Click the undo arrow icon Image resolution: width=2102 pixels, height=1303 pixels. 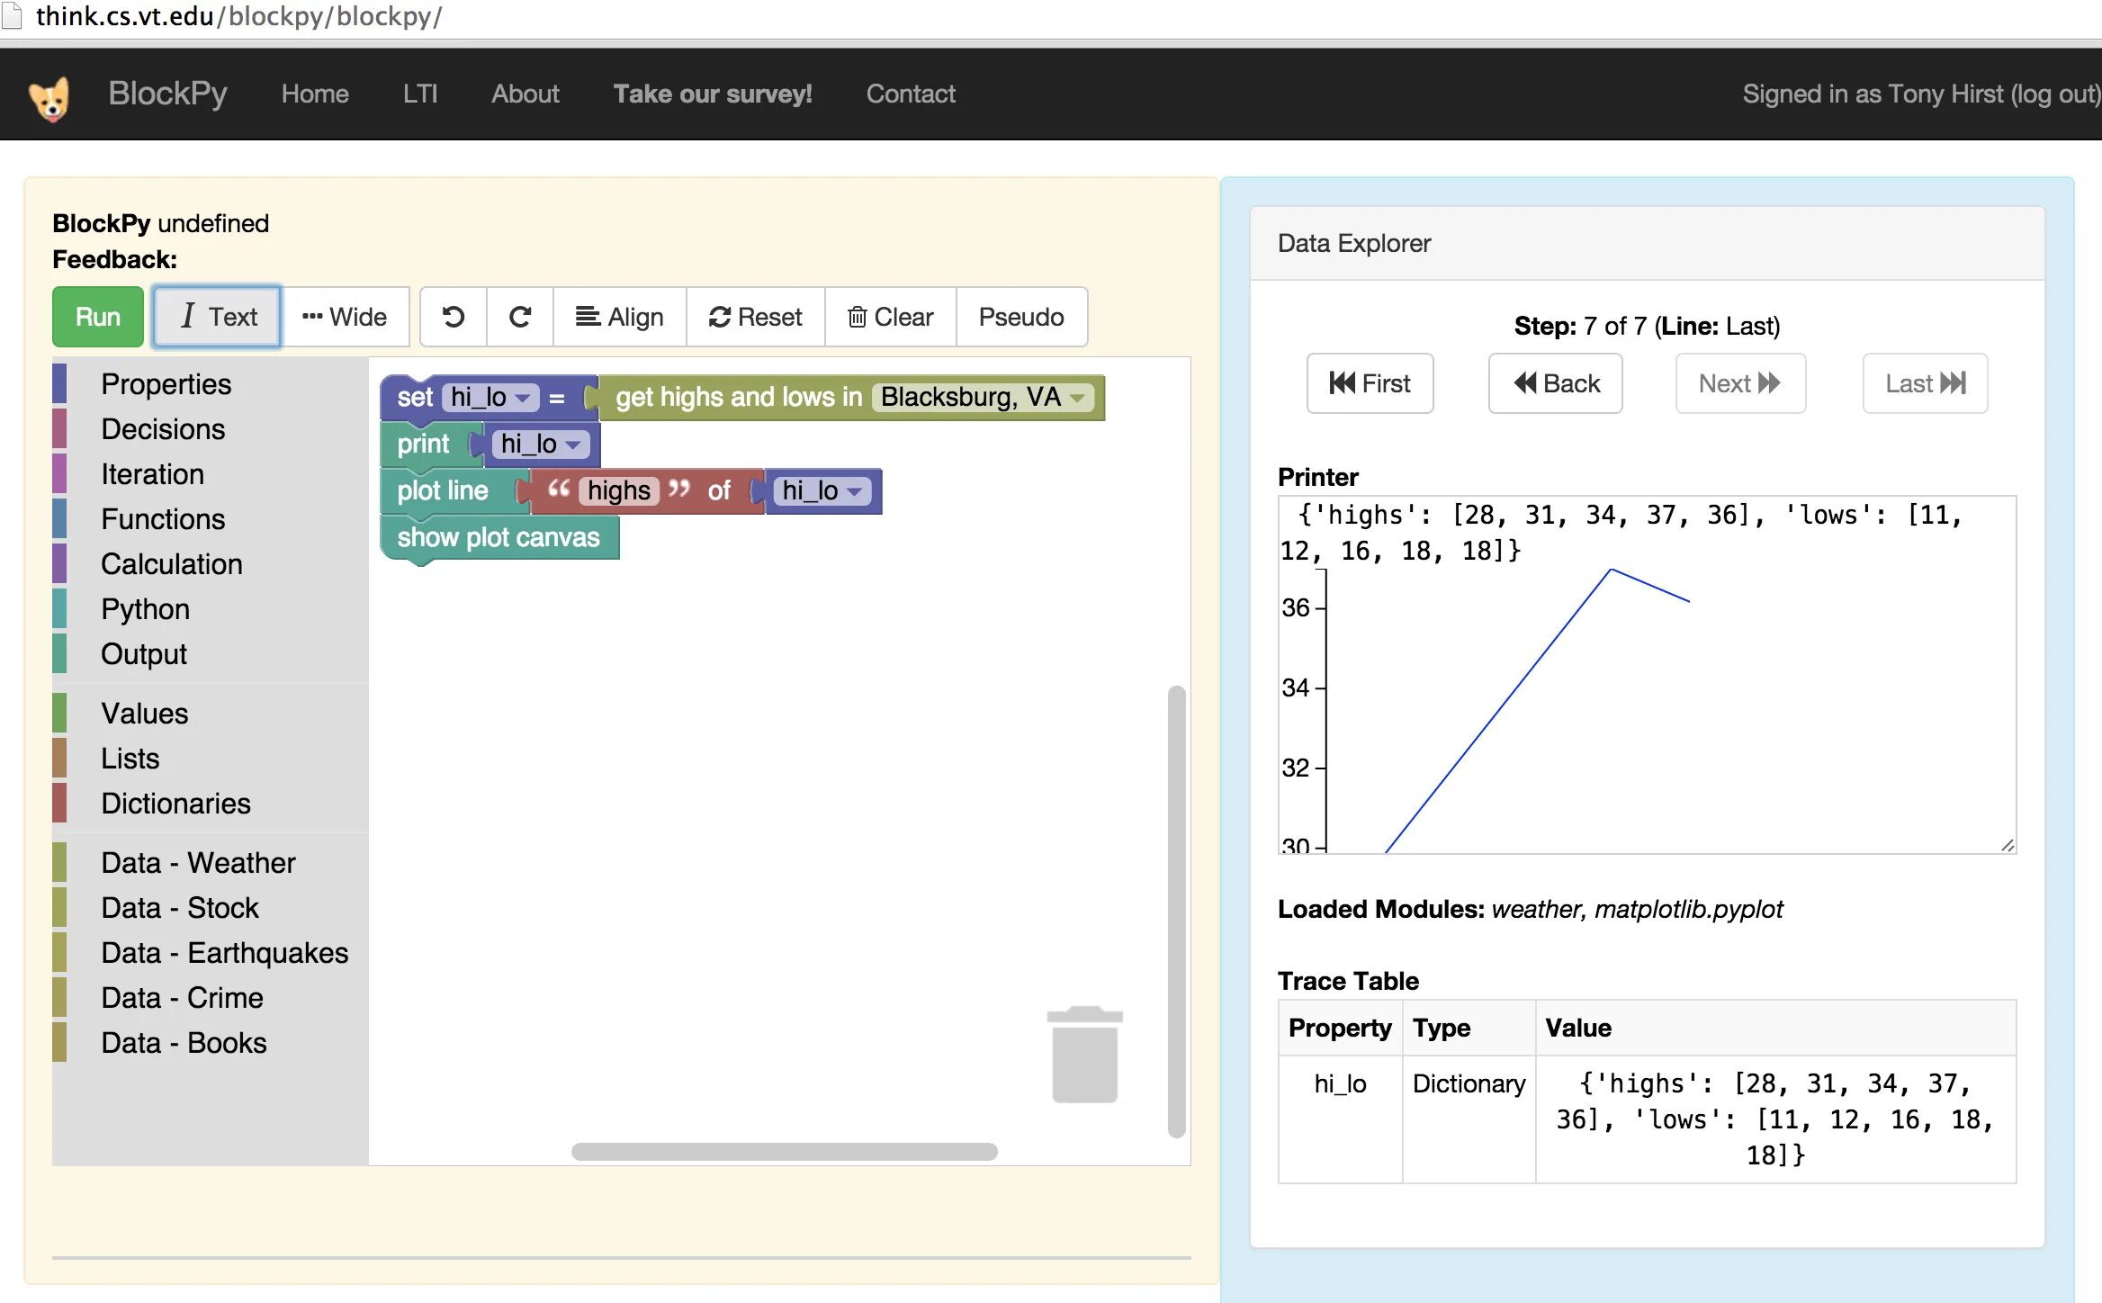point(454,317)
